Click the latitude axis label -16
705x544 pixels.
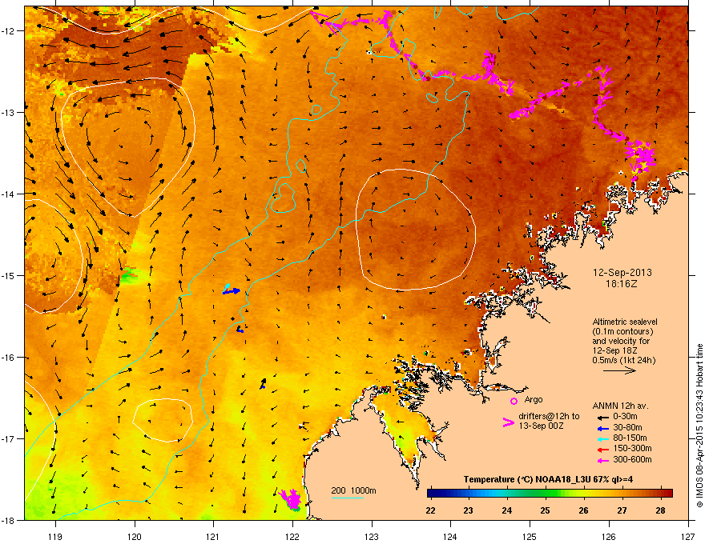[x=8, y=358]
